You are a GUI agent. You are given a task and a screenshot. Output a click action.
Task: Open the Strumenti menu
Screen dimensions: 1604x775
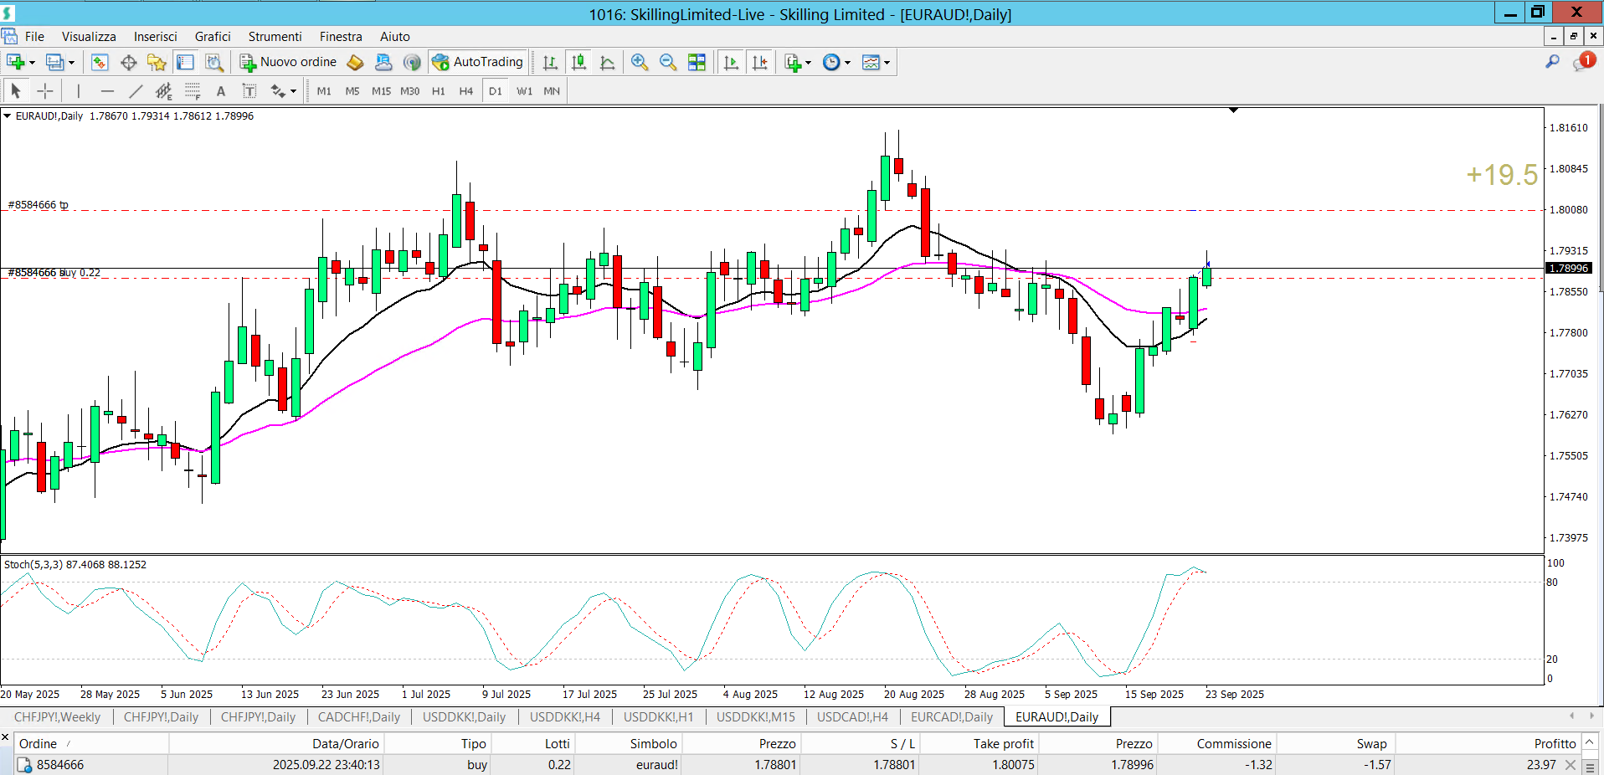[x=275, y=37]
